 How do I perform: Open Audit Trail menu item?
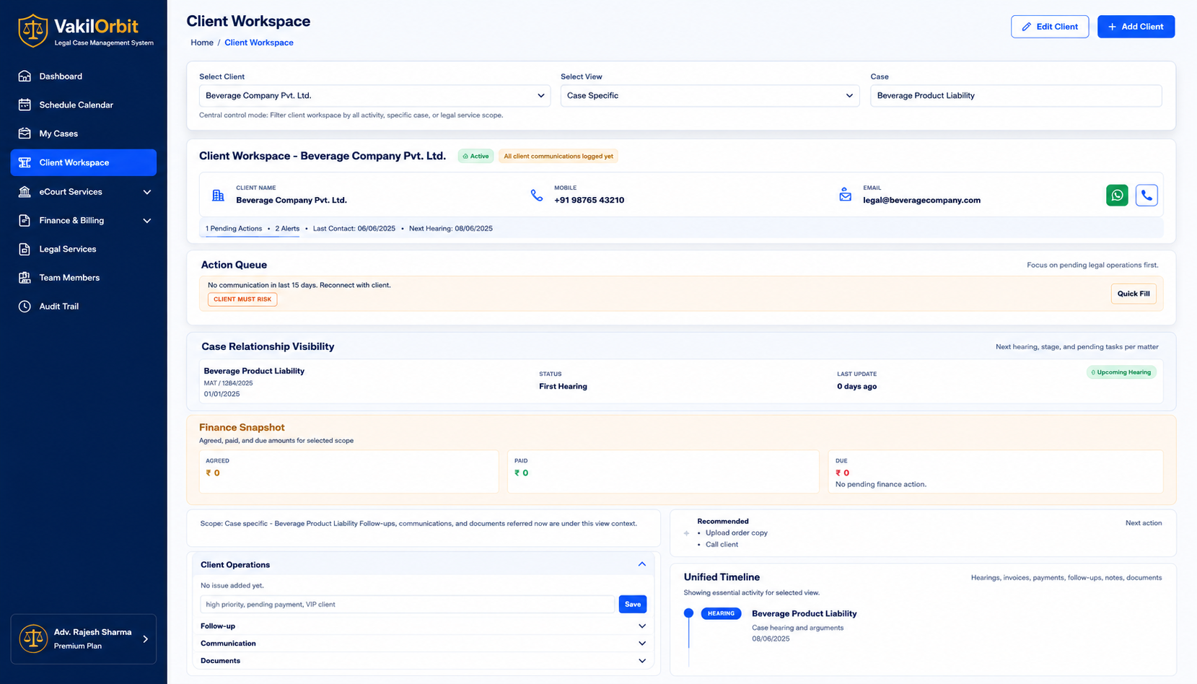pyautogui.click(x=84, y=306)
